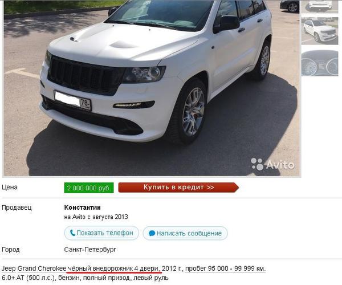Click the phone icon in Показать телефон
Viewport: 342px width, 285px height.
[72, 233]
